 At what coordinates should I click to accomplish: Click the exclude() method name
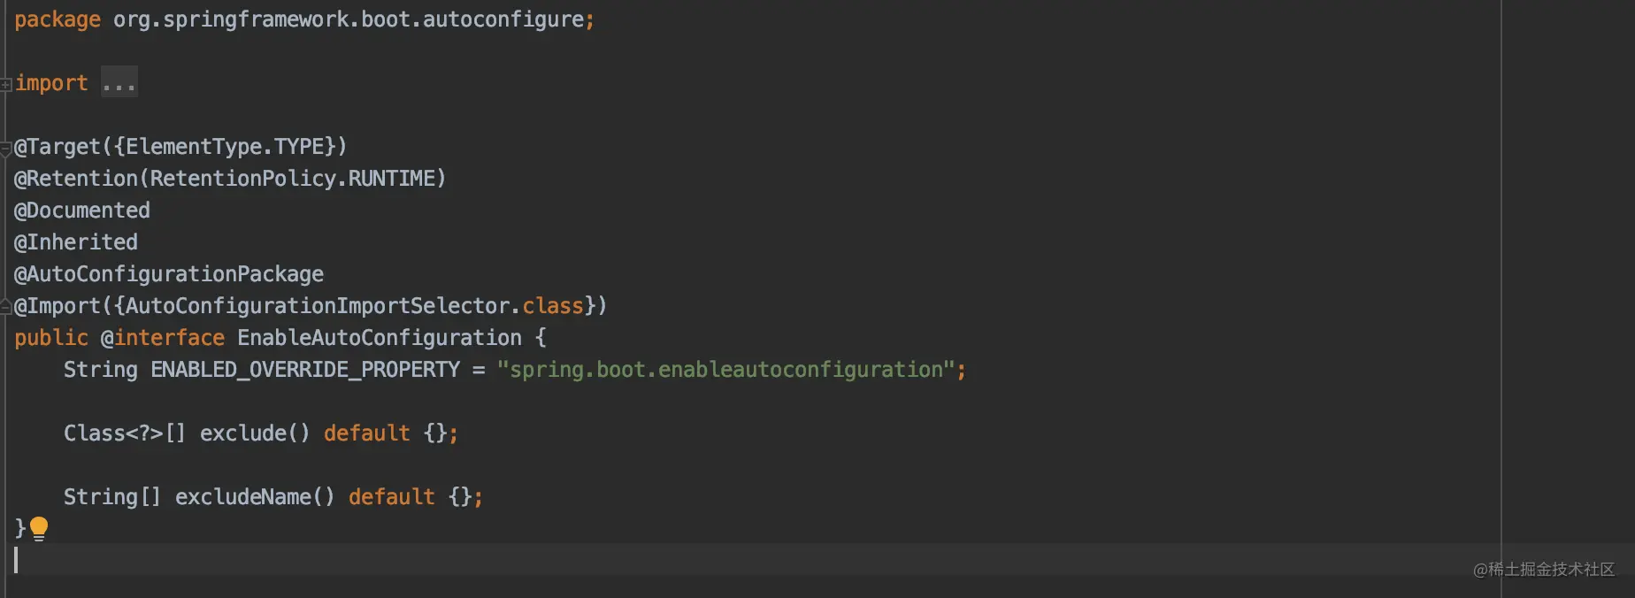(x=255, y=433)
